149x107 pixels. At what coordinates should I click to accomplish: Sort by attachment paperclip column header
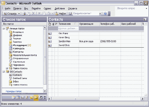click(53, 24)
